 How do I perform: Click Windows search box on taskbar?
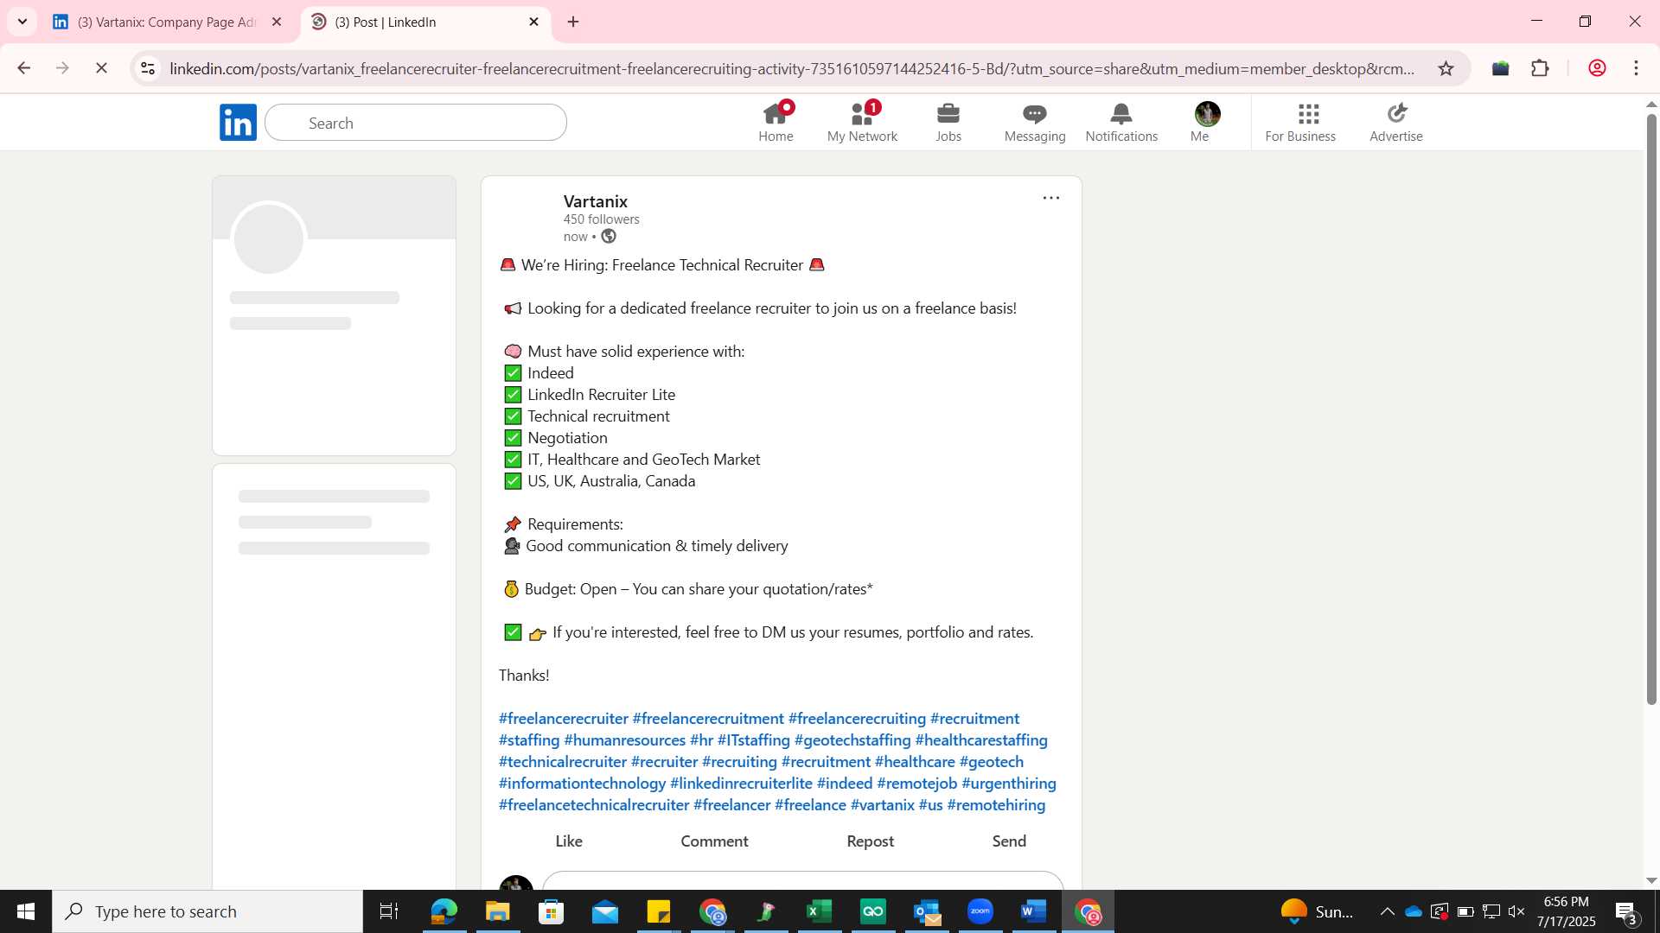tap(207, 911)
